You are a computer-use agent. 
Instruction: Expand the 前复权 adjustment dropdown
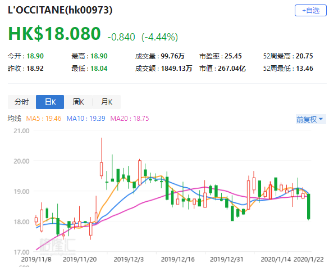click(x=310, y=119)
